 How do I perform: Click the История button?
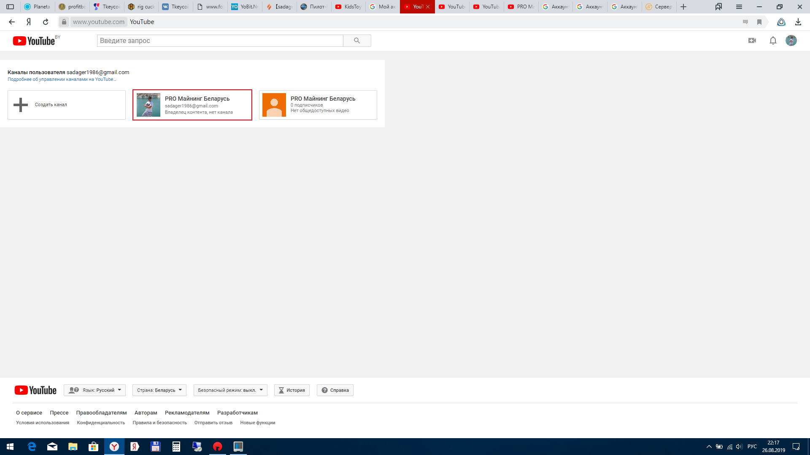[292, 390]
